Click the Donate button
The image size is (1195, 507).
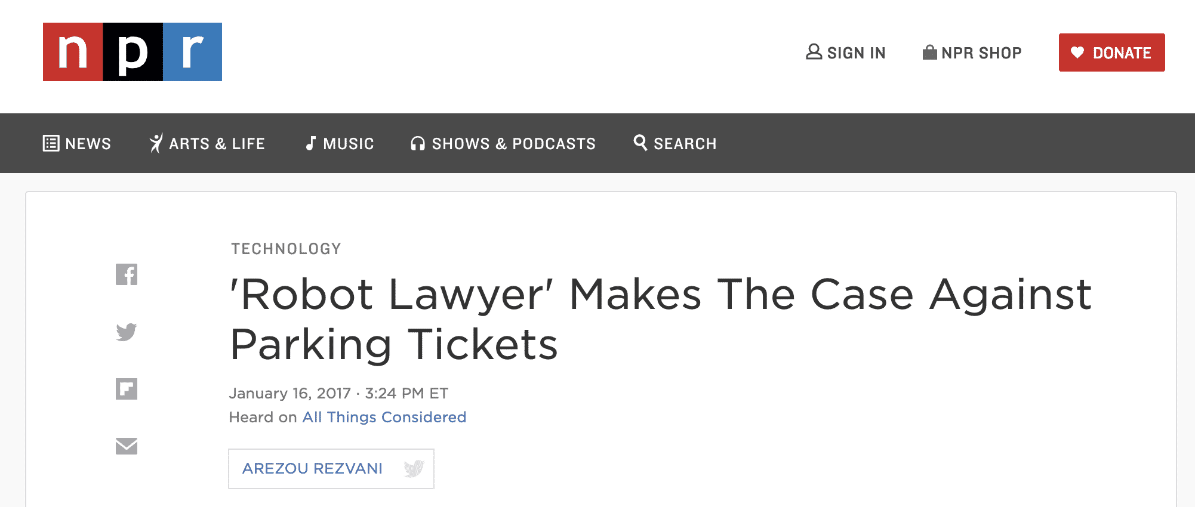1111,52
